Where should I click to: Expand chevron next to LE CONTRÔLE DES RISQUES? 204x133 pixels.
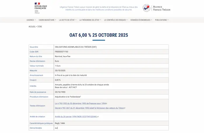point(127,20)
